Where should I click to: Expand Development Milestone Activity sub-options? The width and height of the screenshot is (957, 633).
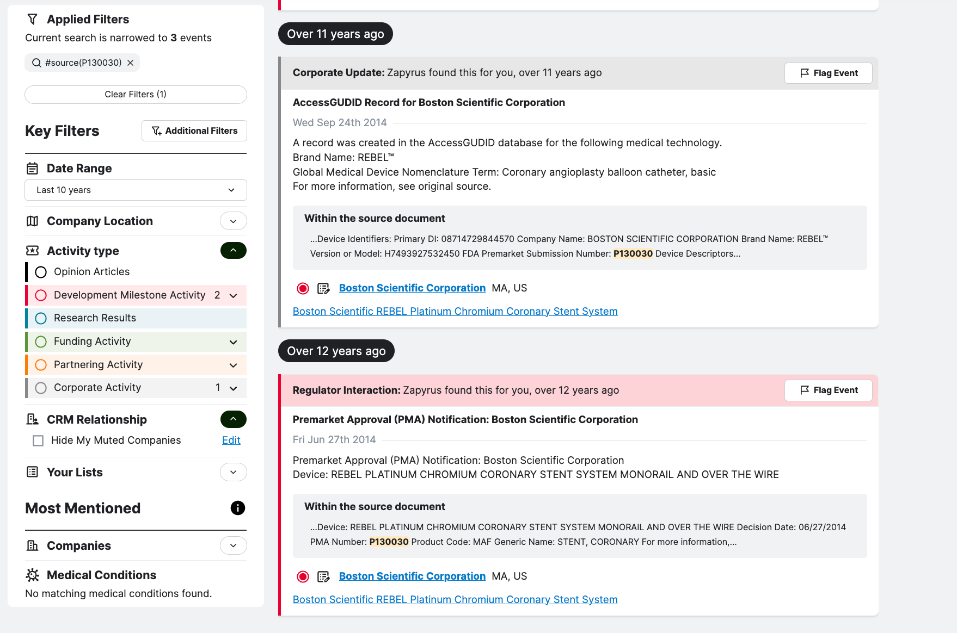pos(234,296)
